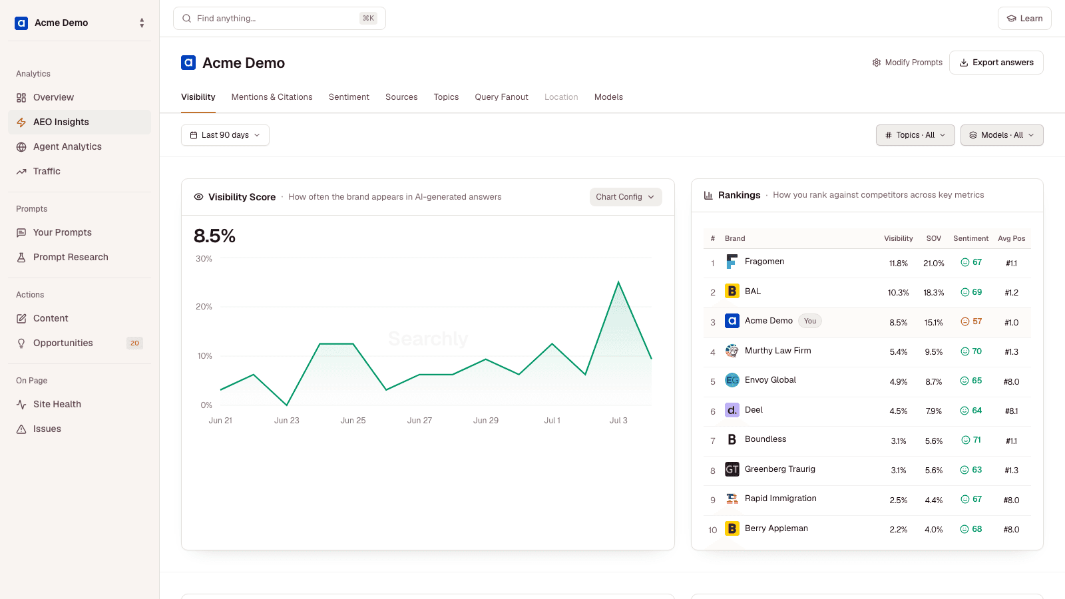Screen dimensions: 1065x599
Task: Click Acme Demo's sentiment score 57
Action: coord(971,321)
